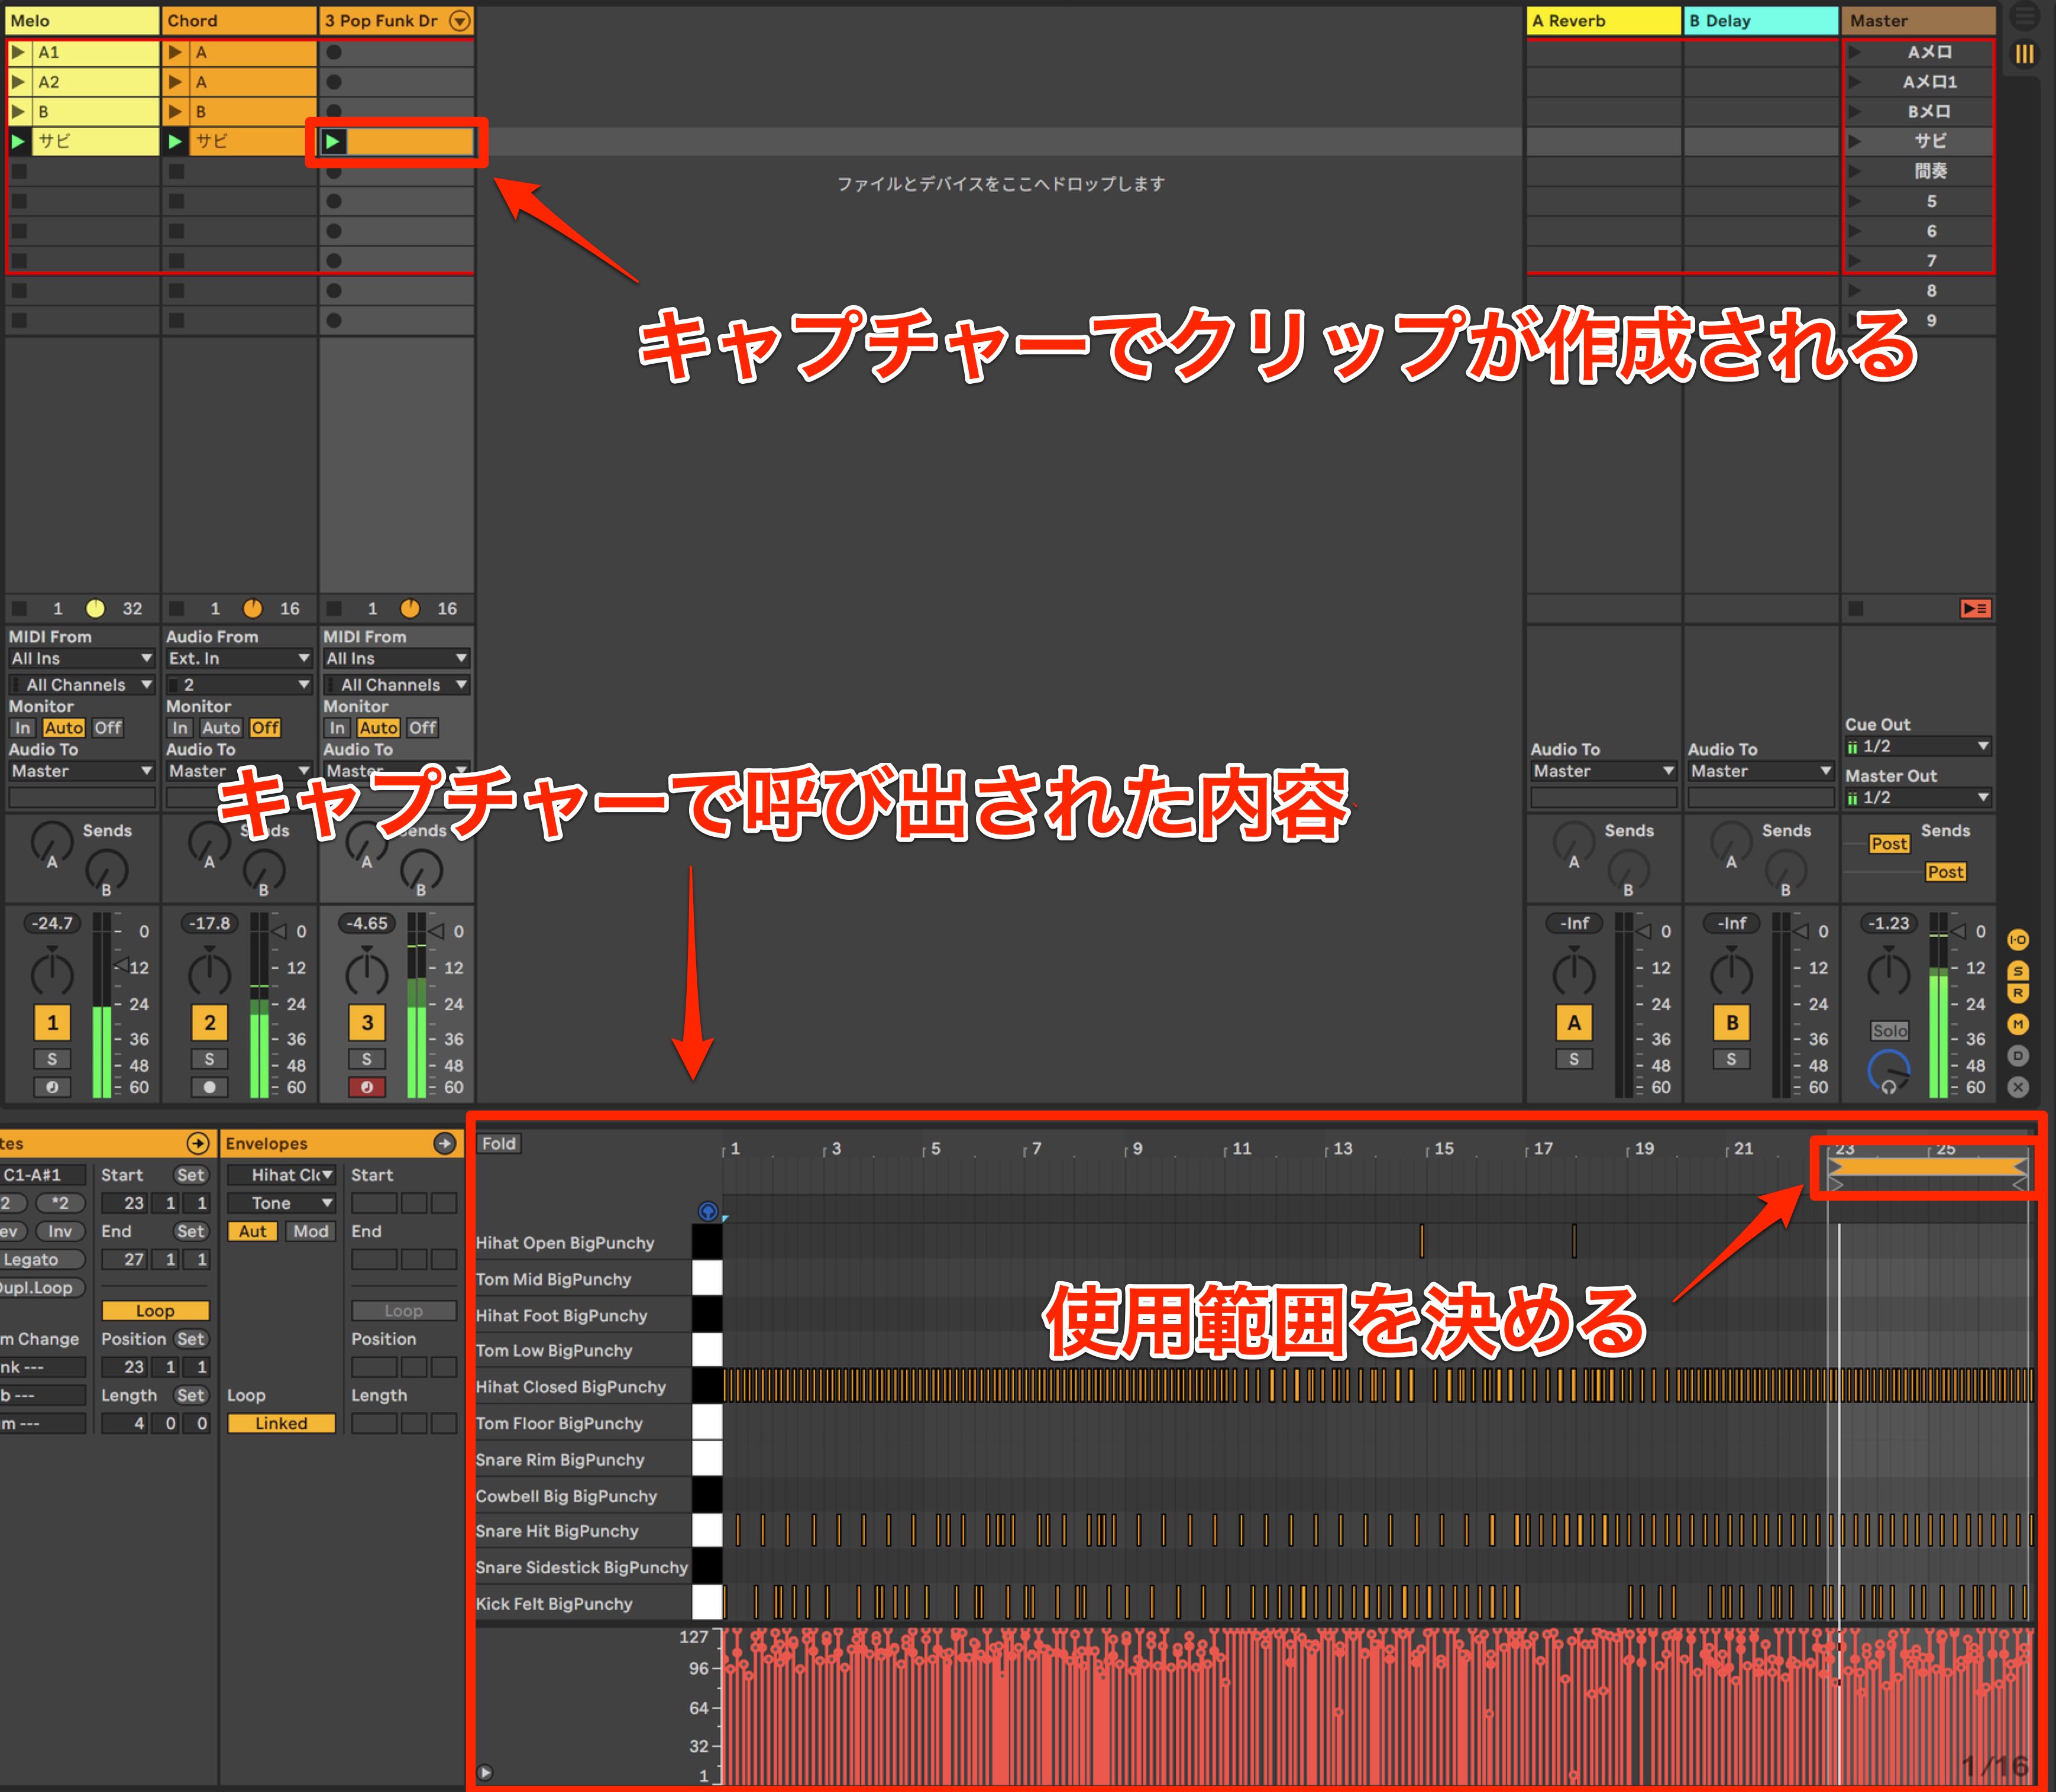Click the Envelopes box arrow icon

(x=445, y=1143)
